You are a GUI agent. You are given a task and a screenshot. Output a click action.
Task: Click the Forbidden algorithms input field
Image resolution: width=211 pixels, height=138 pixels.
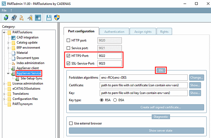[x=143, y=78]
